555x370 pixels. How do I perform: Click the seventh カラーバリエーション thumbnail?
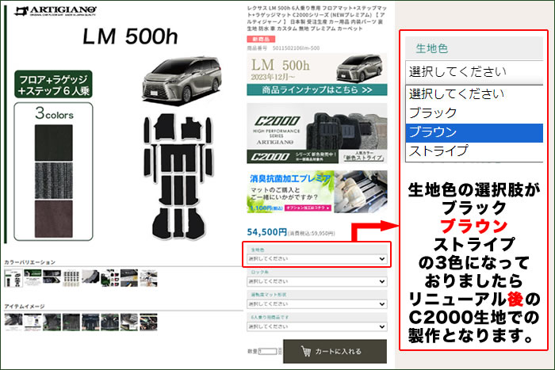(x=129, y=277)
